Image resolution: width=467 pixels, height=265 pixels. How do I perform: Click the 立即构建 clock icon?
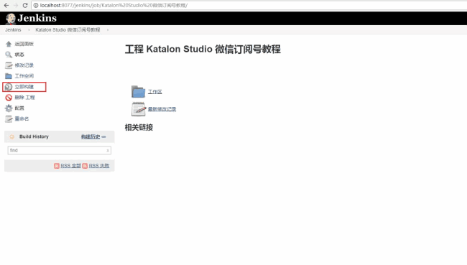pyautogui.click(x=9, y=87)
